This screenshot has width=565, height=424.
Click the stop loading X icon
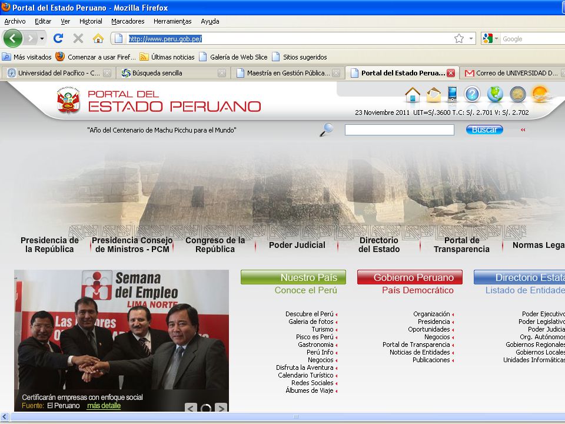(78, 38)
